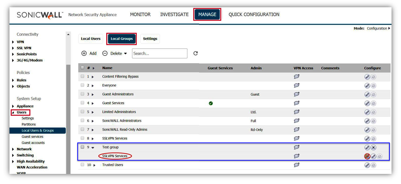The width and height of the screenshot is (401, 184).
Task: Sort table by Name column header
Action: [107, 68]
